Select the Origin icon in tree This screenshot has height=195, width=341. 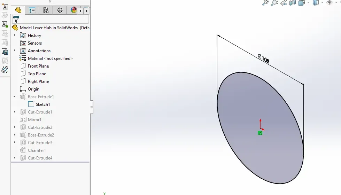coord(23,89)
